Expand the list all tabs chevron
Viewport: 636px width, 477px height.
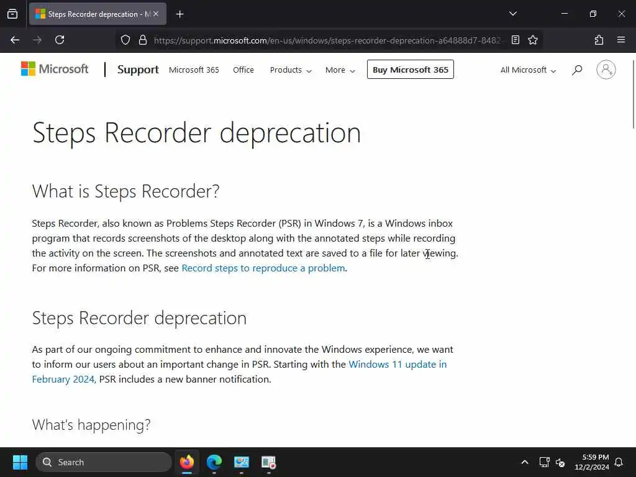[x=512, y=14]
